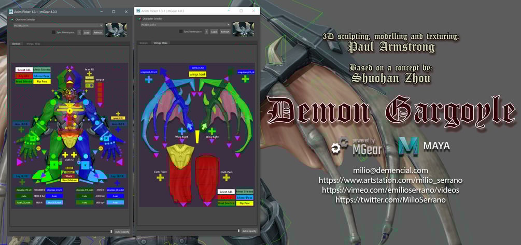This screenshot has height=245, width=521.
Task: Click Mirror Selected in demon-body picker
Action: [x=42, y=70]
